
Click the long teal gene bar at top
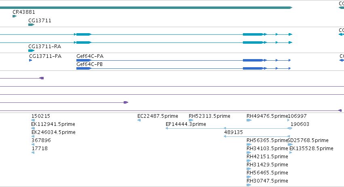(146, 8)
